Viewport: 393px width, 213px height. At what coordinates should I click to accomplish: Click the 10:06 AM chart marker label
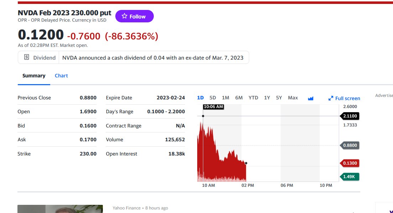tap(213, 107)
